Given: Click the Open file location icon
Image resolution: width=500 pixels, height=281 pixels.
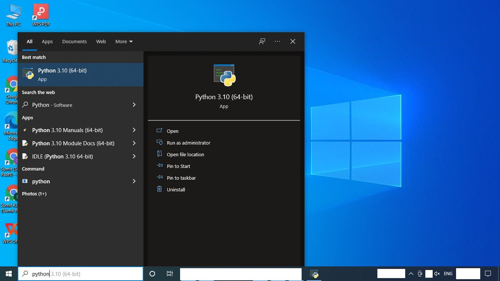Looking at the screenshot, I should coord(159,154).
